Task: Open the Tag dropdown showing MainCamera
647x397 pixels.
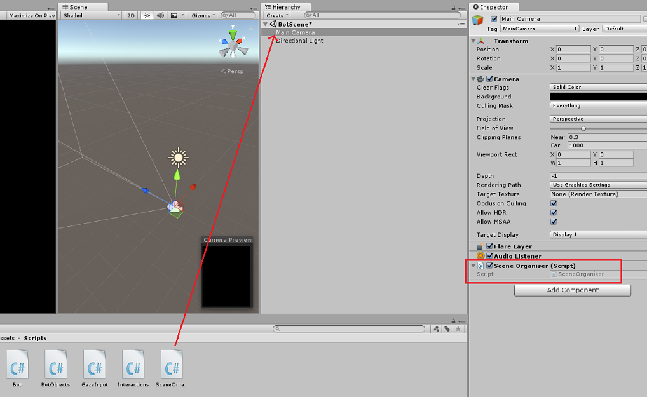Action: click(540, 29)
